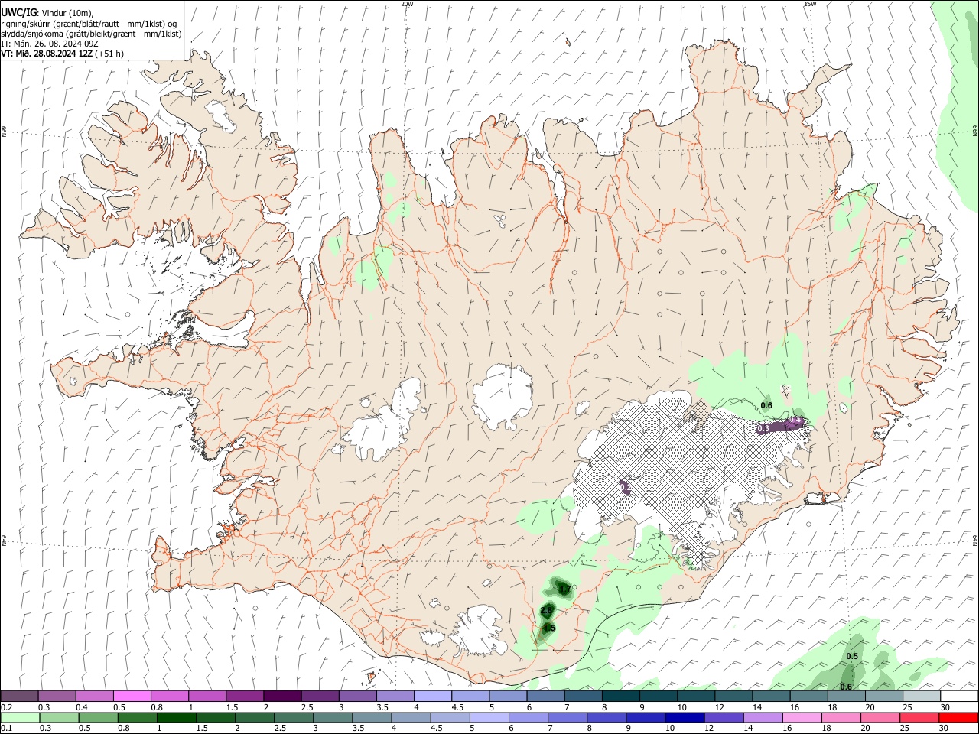Pick the 3 swatch in the upper legend row

click(x=357, y=696)
